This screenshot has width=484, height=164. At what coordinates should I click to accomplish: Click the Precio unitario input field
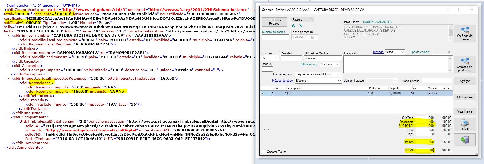coord(437,81)
